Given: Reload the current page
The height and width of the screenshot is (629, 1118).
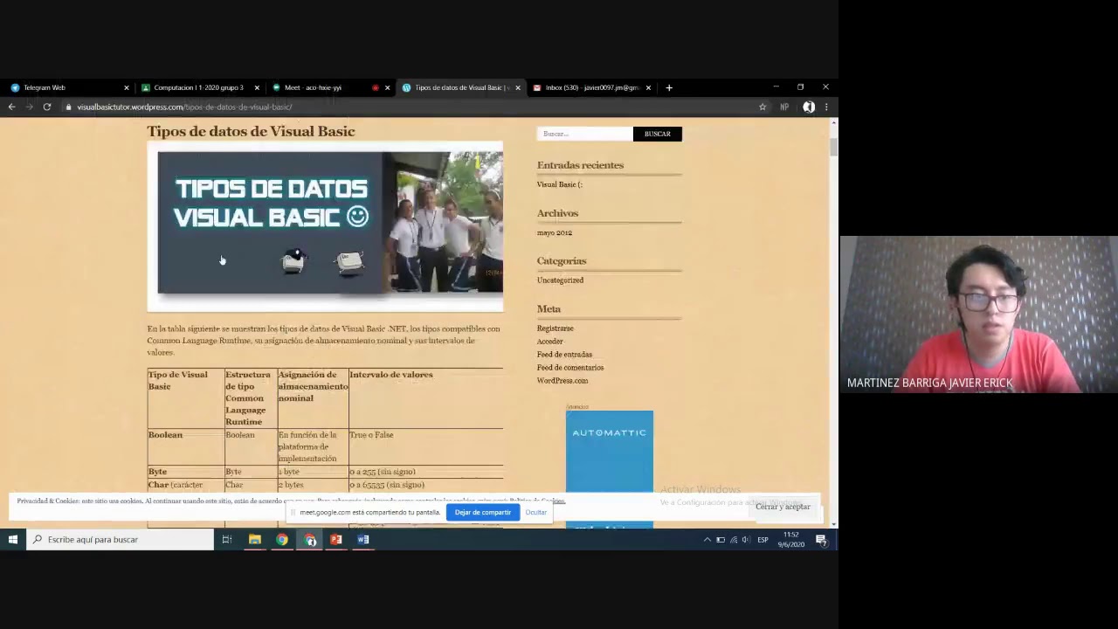Looking at the screenshot, I should 47,107.
